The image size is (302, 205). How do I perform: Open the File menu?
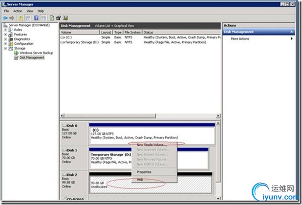point(6,11)
